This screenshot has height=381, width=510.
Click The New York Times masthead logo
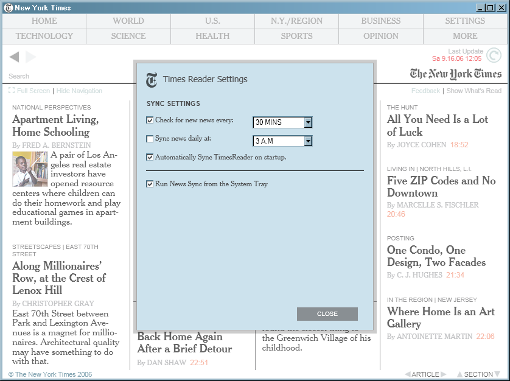[455, 74]
